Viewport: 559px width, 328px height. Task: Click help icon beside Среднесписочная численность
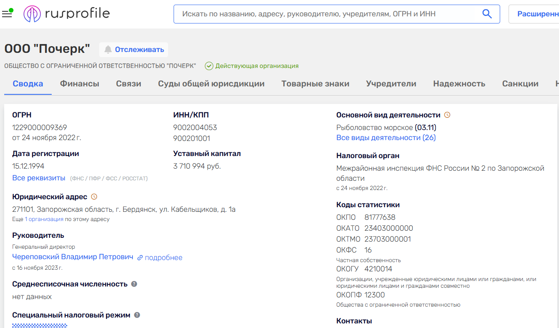coord(134,284)
